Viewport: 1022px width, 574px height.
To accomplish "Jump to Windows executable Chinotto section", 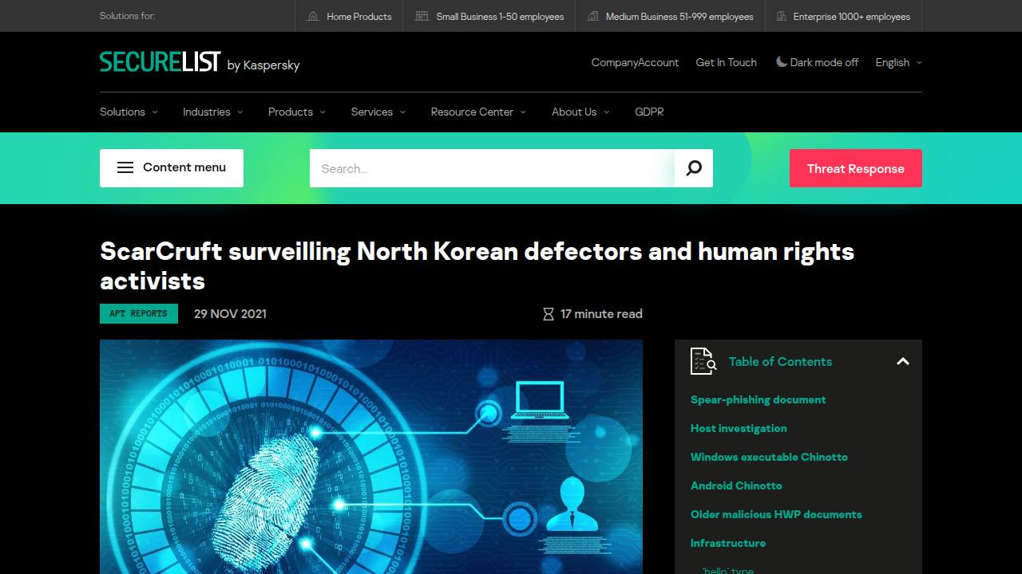I will [769, 457].
